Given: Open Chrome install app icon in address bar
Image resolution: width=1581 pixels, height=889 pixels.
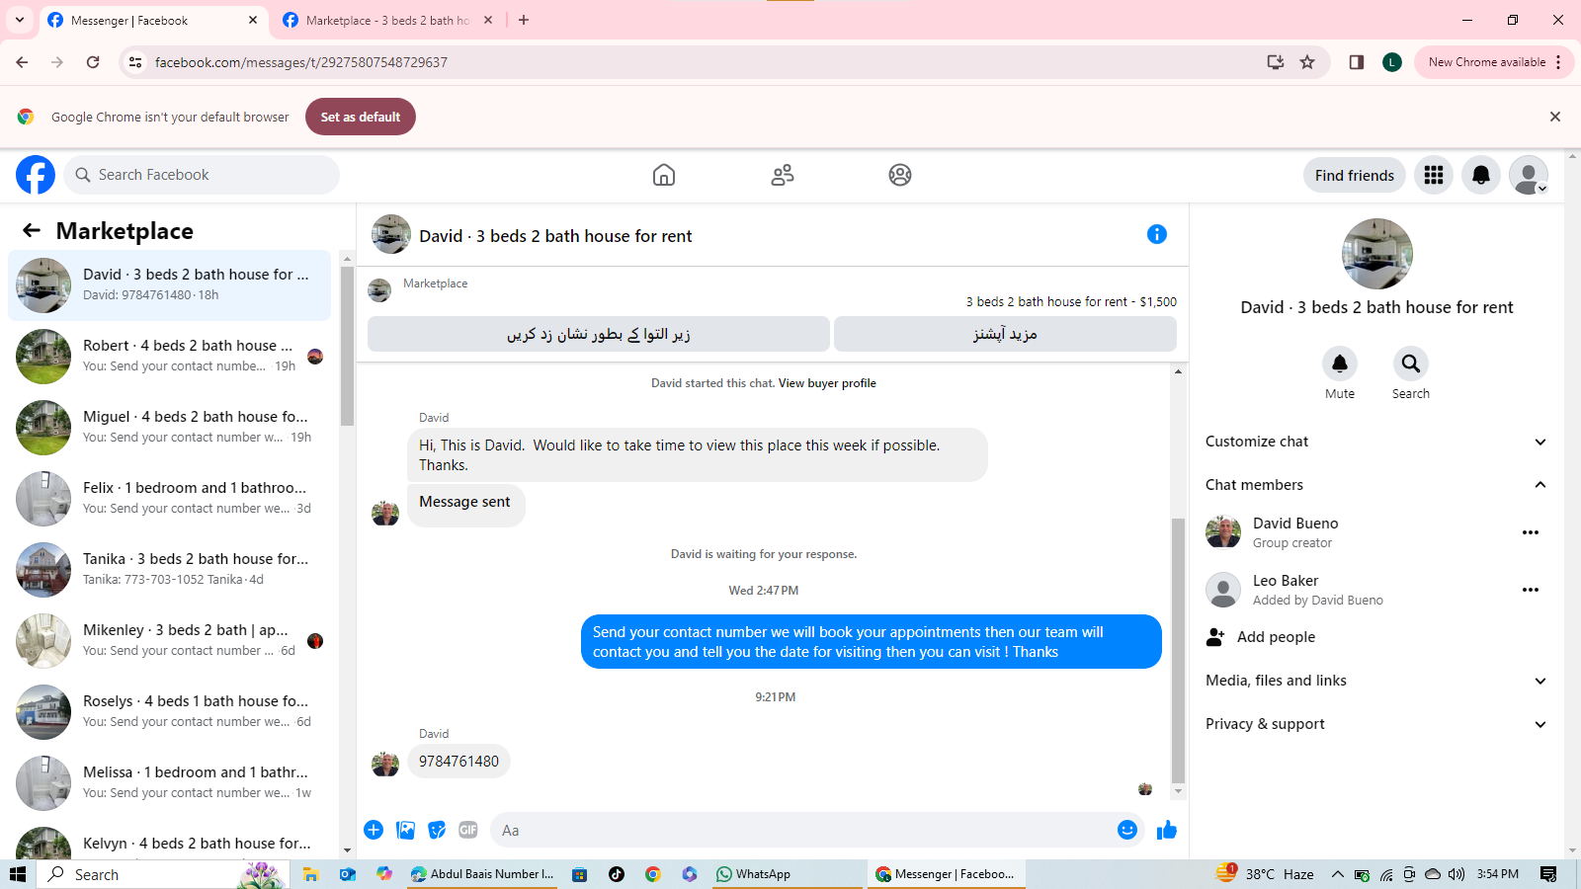Looking at the screenshot, I should click(x=1276, y=62).
